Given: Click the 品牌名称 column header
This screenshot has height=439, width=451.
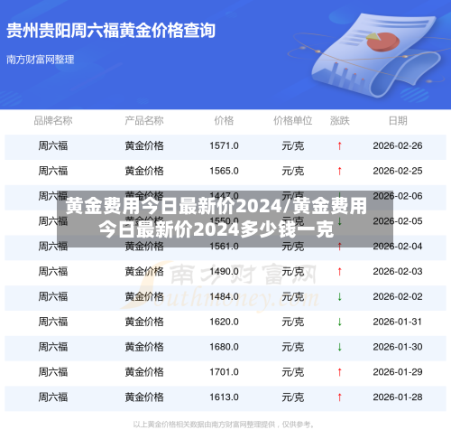Looking at the screenshot, I should pyautogui.click(x=53, y=121).
